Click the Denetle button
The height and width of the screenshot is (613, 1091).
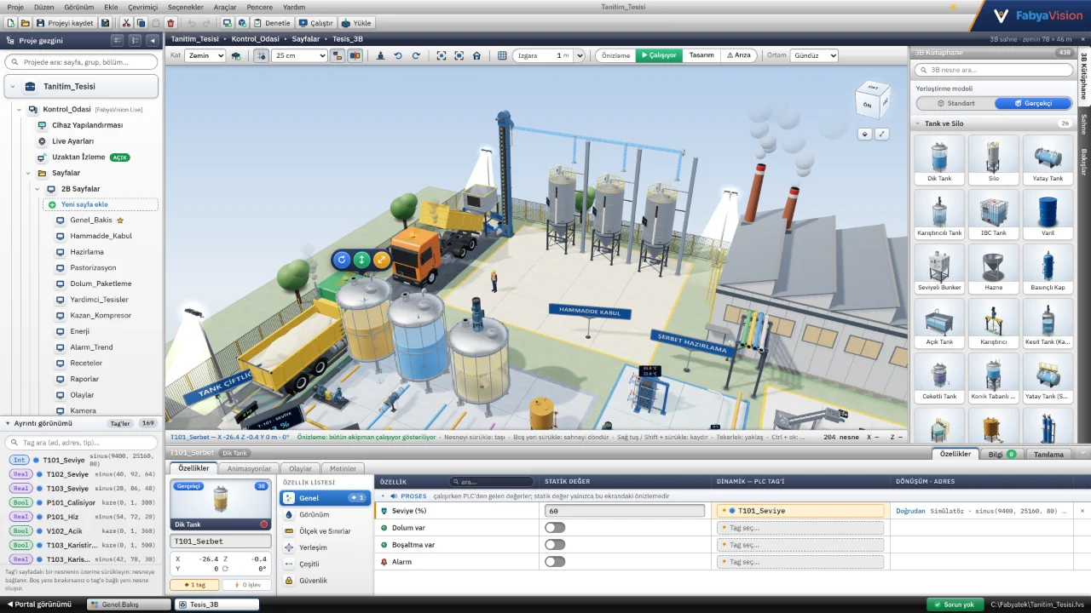(272, 23)
